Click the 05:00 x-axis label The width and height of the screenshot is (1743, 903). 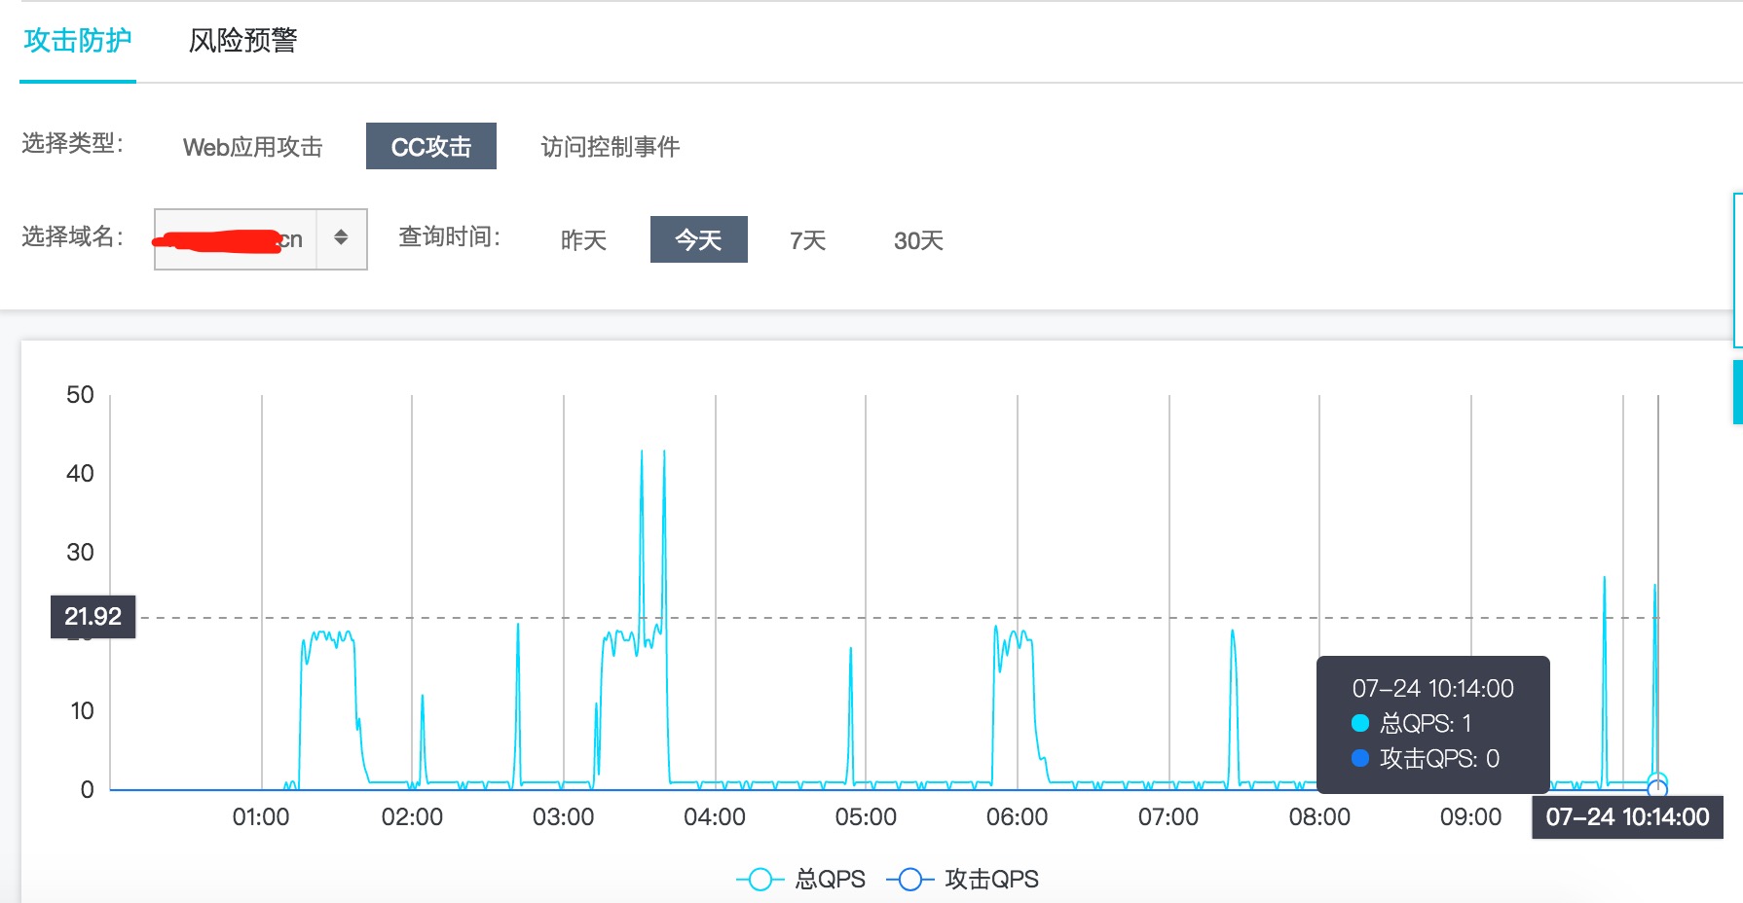tap(866, 817)
